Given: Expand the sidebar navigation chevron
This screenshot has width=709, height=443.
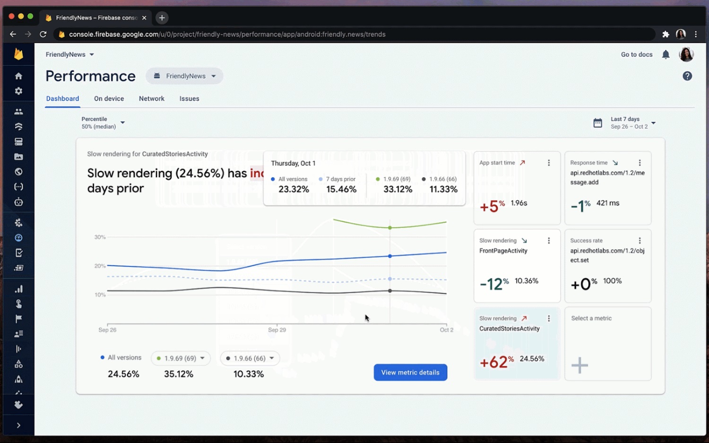Looking at the screenshot, I should pyautogui.click(x=18, y=425).
